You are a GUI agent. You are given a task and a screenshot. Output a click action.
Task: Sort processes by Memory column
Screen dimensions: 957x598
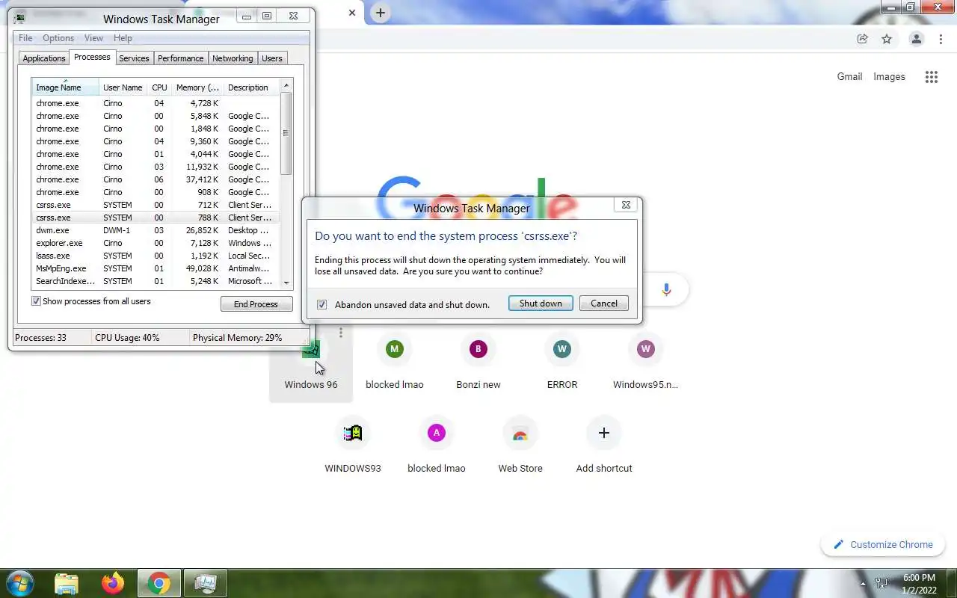(x=197, y=87)
